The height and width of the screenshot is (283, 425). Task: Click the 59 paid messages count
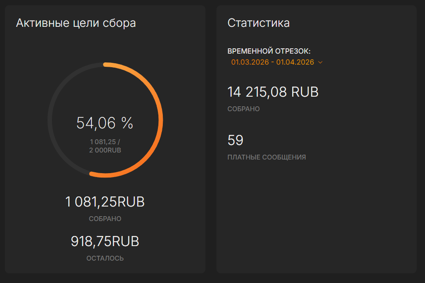click(235, 140)
